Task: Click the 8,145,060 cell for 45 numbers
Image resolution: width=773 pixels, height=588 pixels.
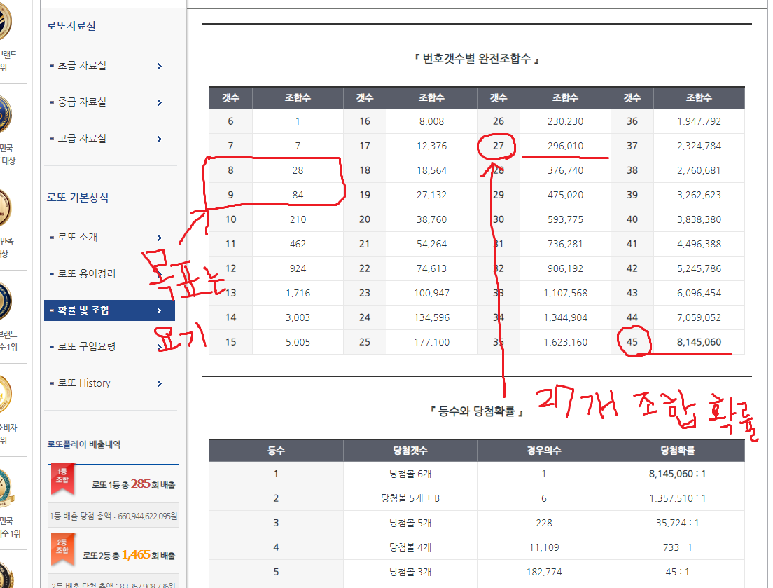Action: (699, 342)
